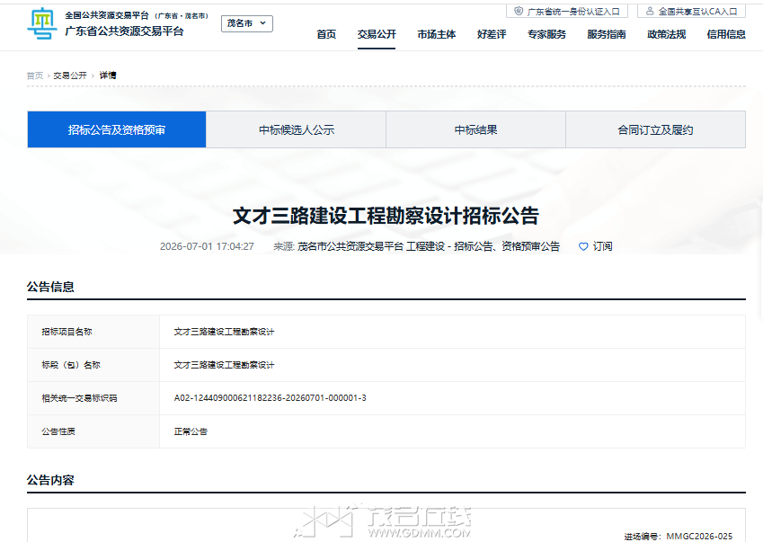The width and height of the screenshot is (763, 542).
Task: Select the 招标公告及资格预审 tab
Action: [117, 129]
